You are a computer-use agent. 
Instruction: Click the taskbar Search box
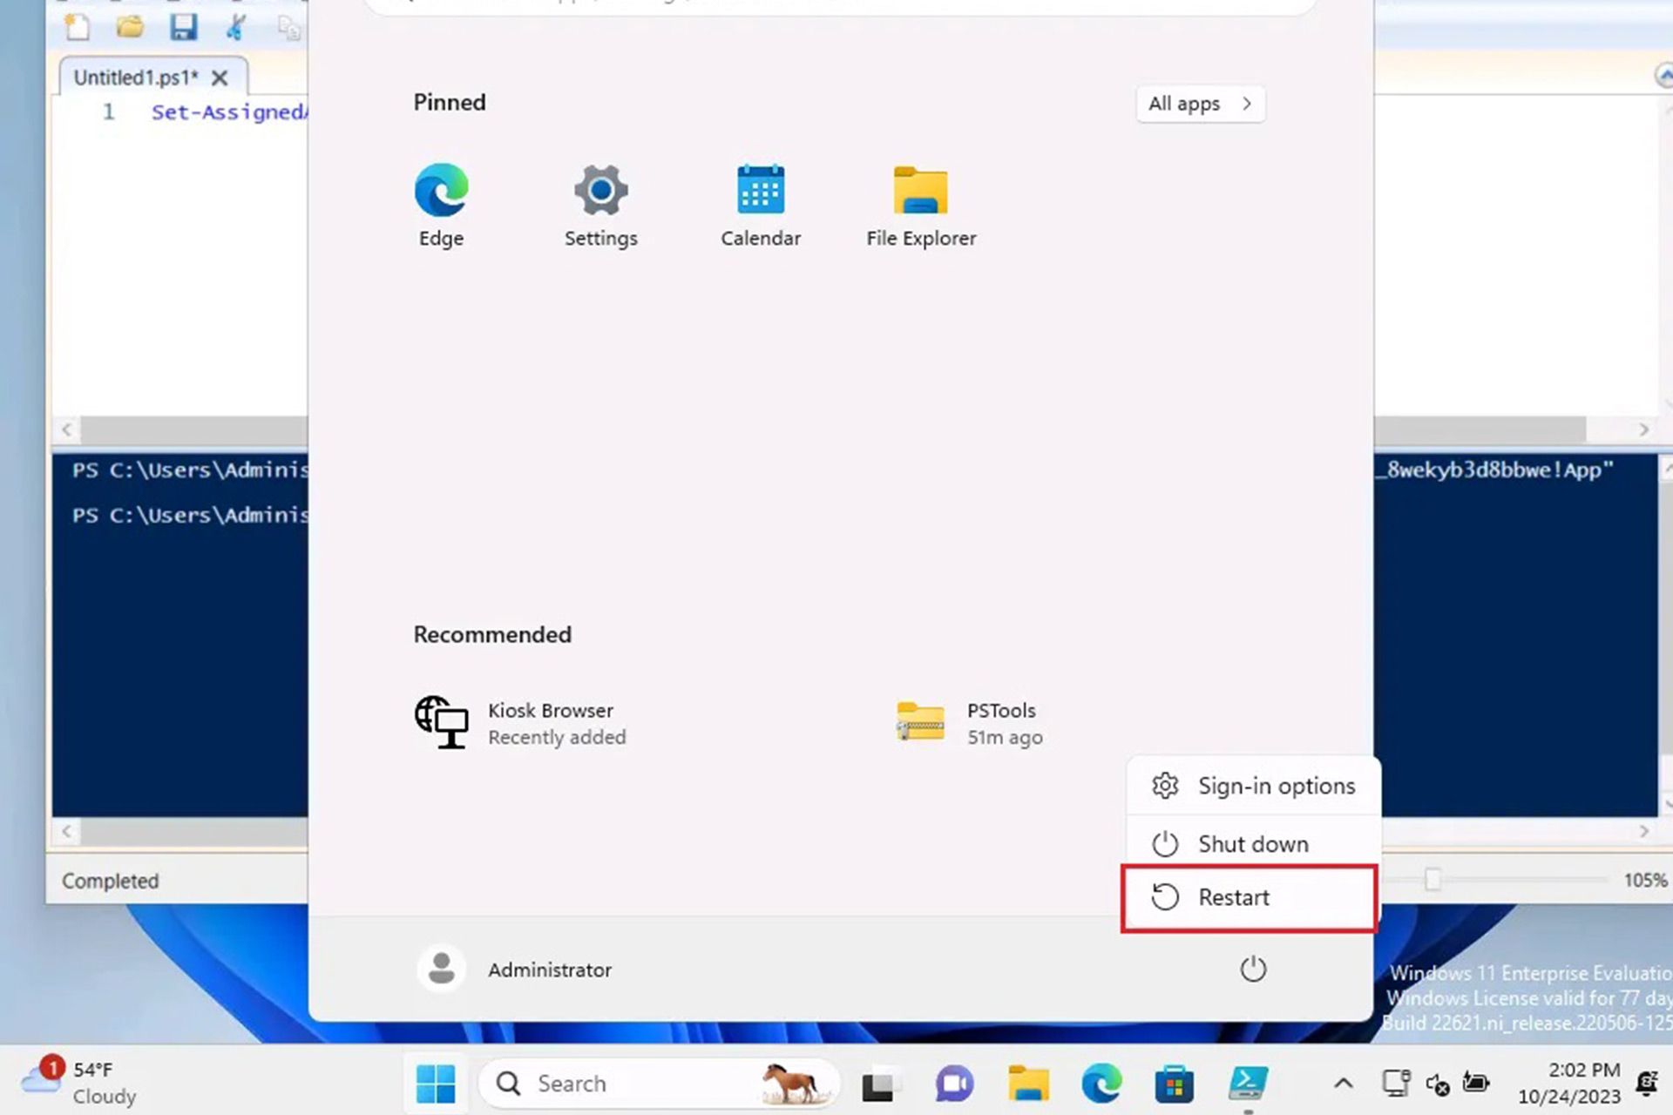660,1084
